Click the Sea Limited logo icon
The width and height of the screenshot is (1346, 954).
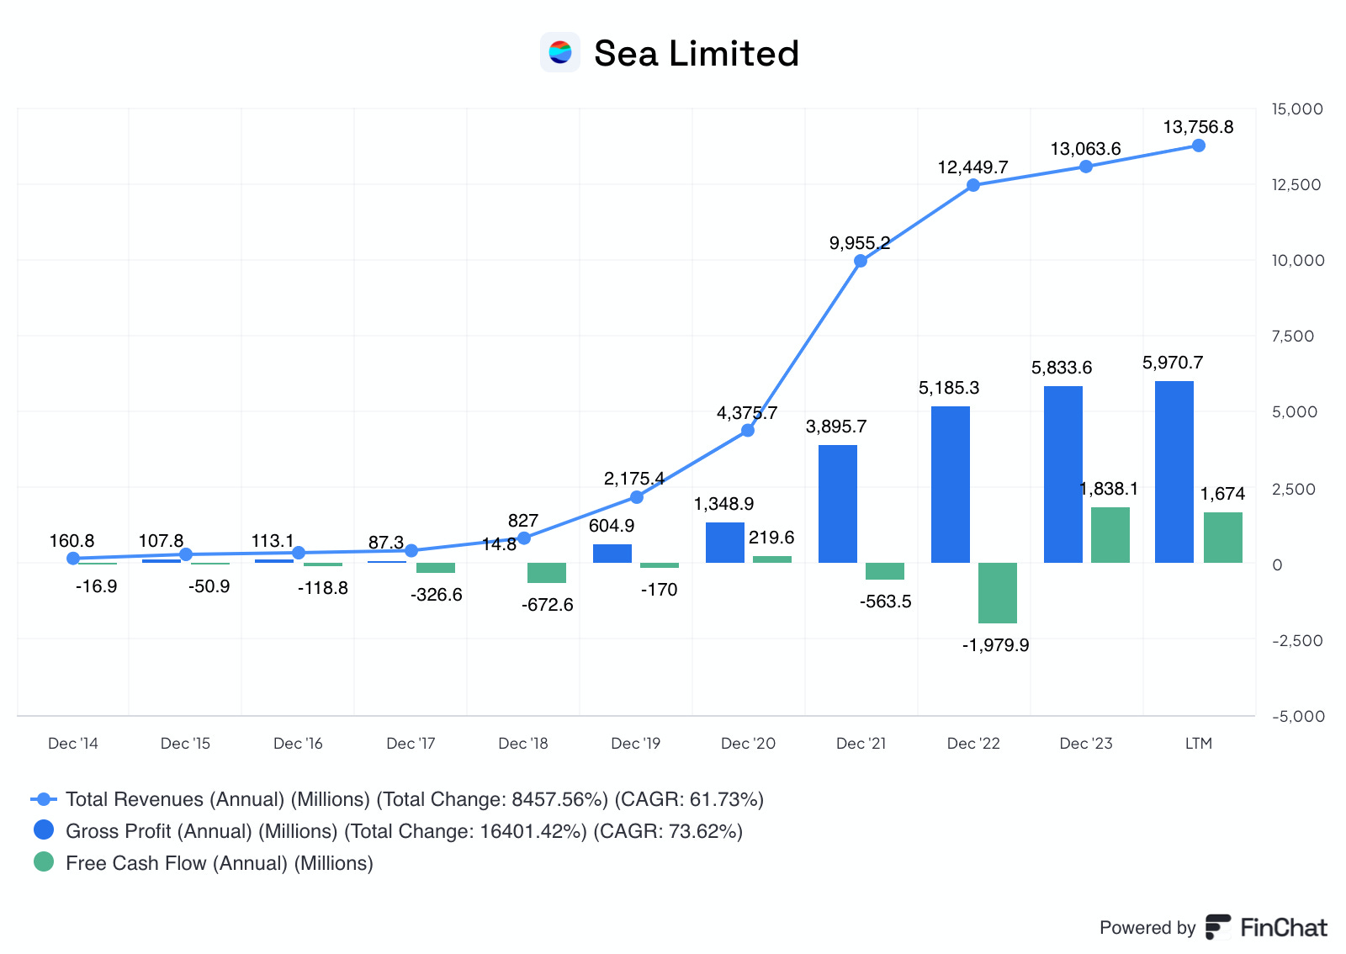click(x=559, y=53)
